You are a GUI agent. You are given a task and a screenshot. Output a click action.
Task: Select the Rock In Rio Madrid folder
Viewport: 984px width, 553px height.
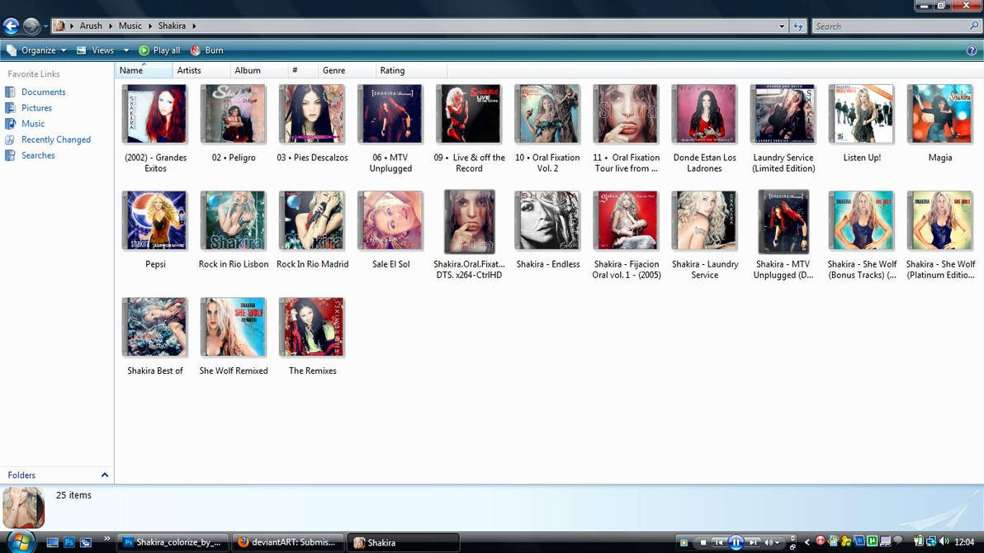tap(312, 230)
